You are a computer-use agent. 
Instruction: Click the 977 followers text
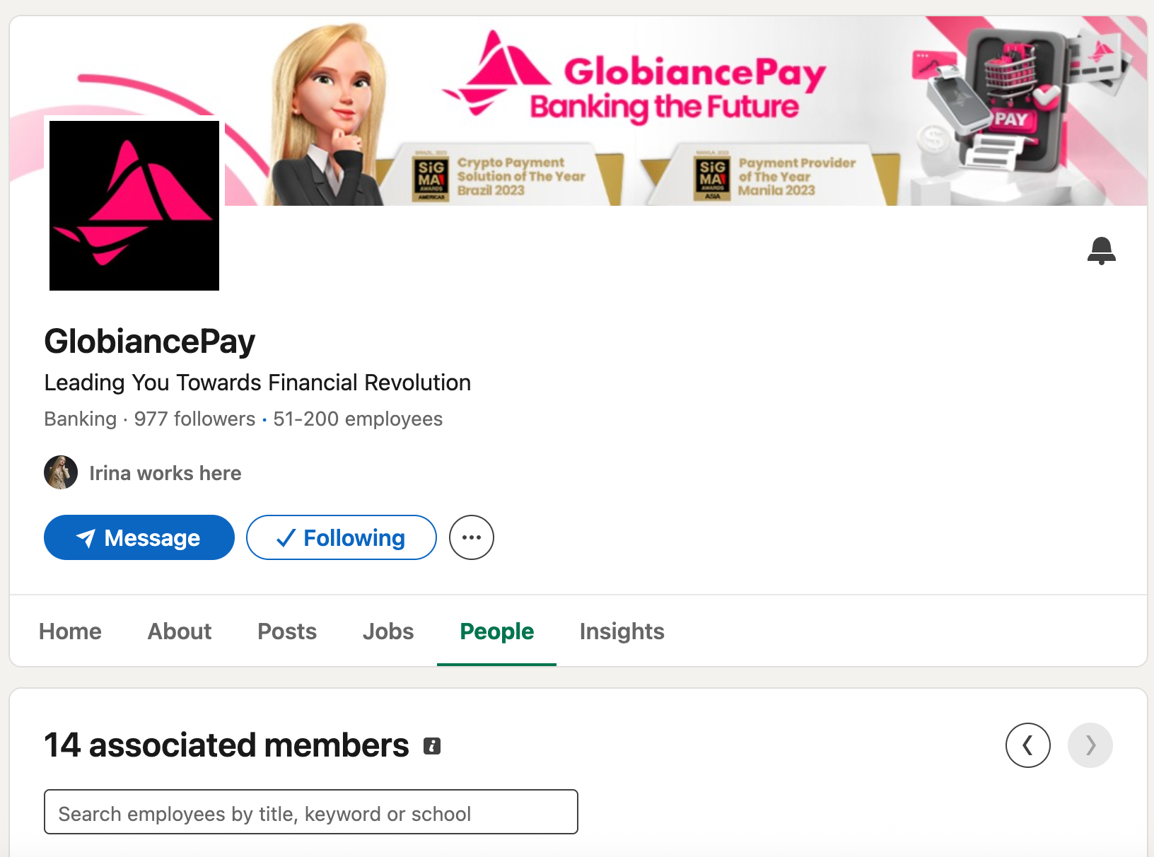point(194,419)
